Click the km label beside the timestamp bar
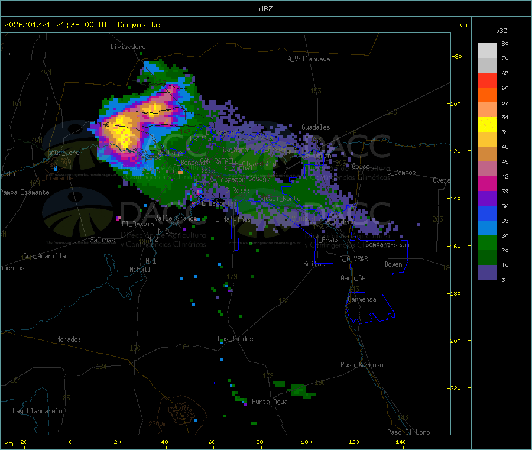This screenshot has width=532, height=450. click(x=462, y=25)
